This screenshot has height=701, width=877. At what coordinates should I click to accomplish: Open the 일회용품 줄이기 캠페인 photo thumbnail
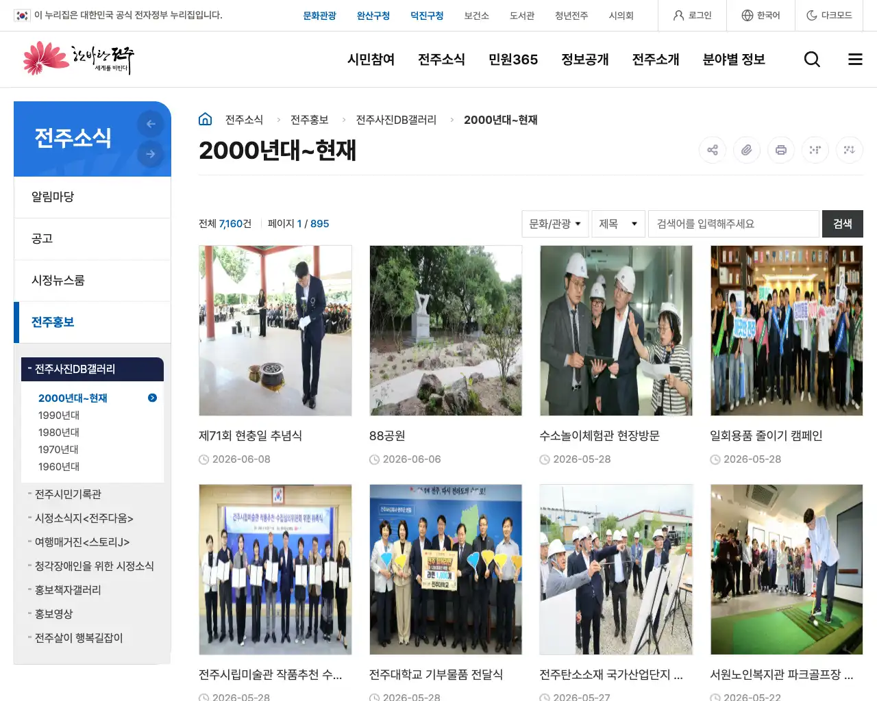pos(787,331)
